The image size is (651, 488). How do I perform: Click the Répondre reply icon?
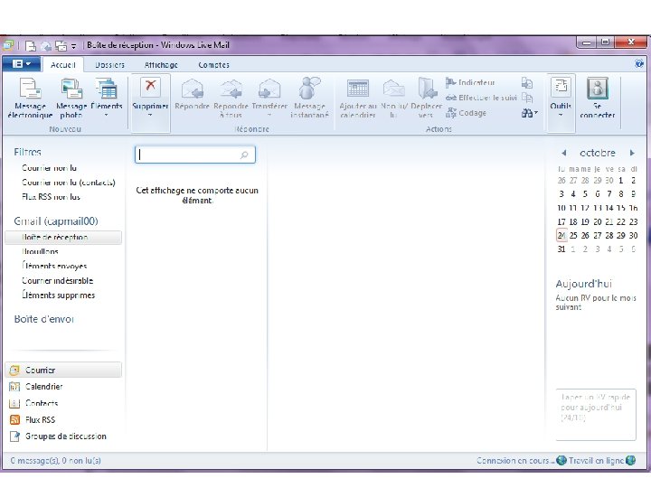(x=192, y=95)
